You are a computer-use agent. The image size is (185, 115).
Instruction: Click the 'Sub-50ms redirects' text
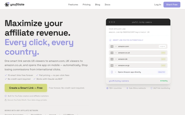pyautogui.click(x=137, y=88)
